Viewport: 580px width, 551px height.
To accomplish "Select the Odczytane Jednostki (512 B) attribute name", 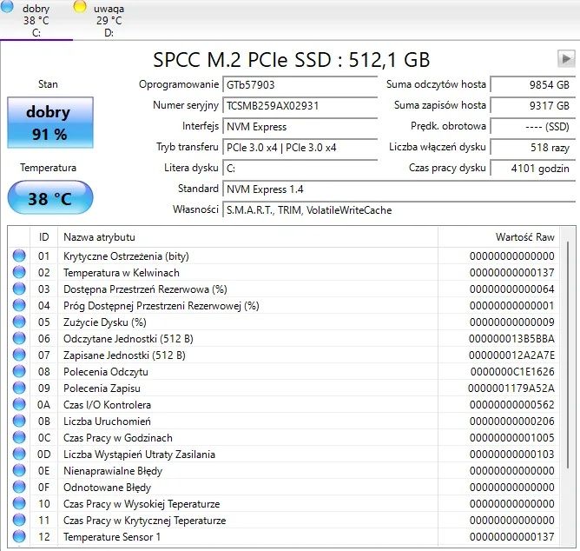I will point(129,339).
